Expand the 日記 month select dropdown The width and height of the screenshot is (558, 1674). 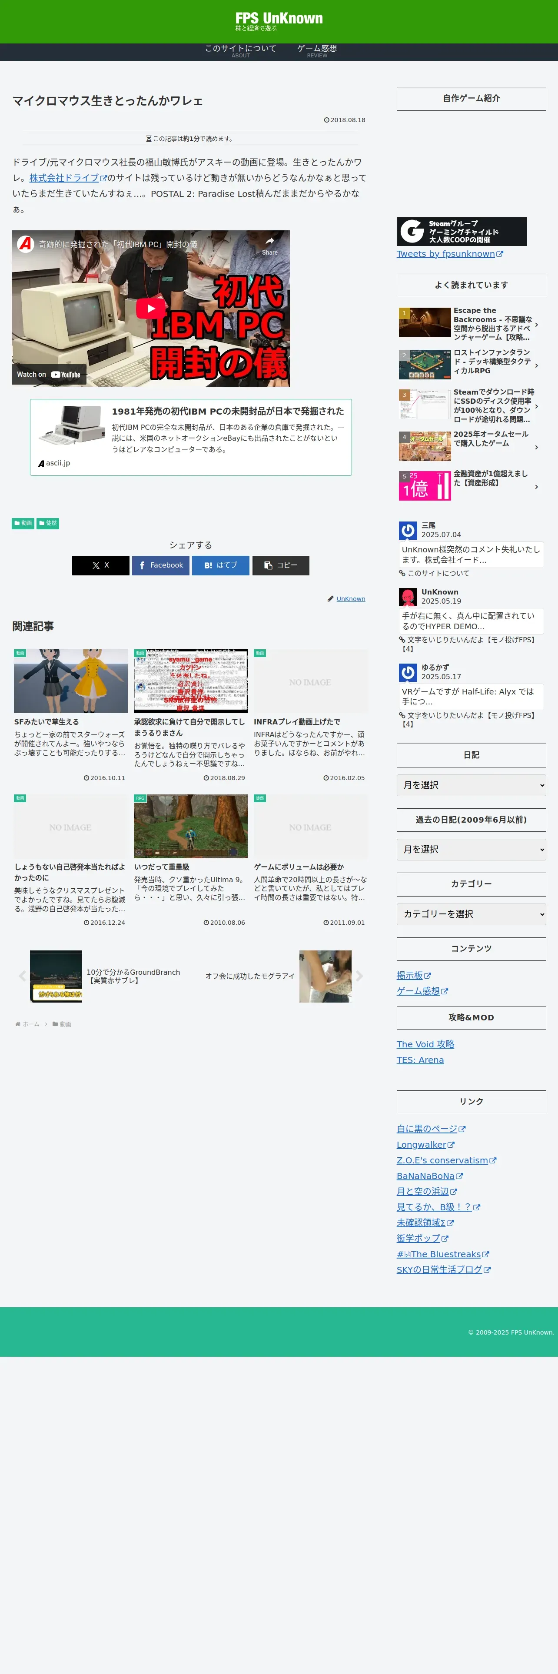point(471,785)
